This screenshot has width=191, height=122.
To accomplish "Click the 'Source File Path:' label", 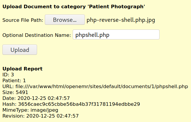I will (23, 20).
